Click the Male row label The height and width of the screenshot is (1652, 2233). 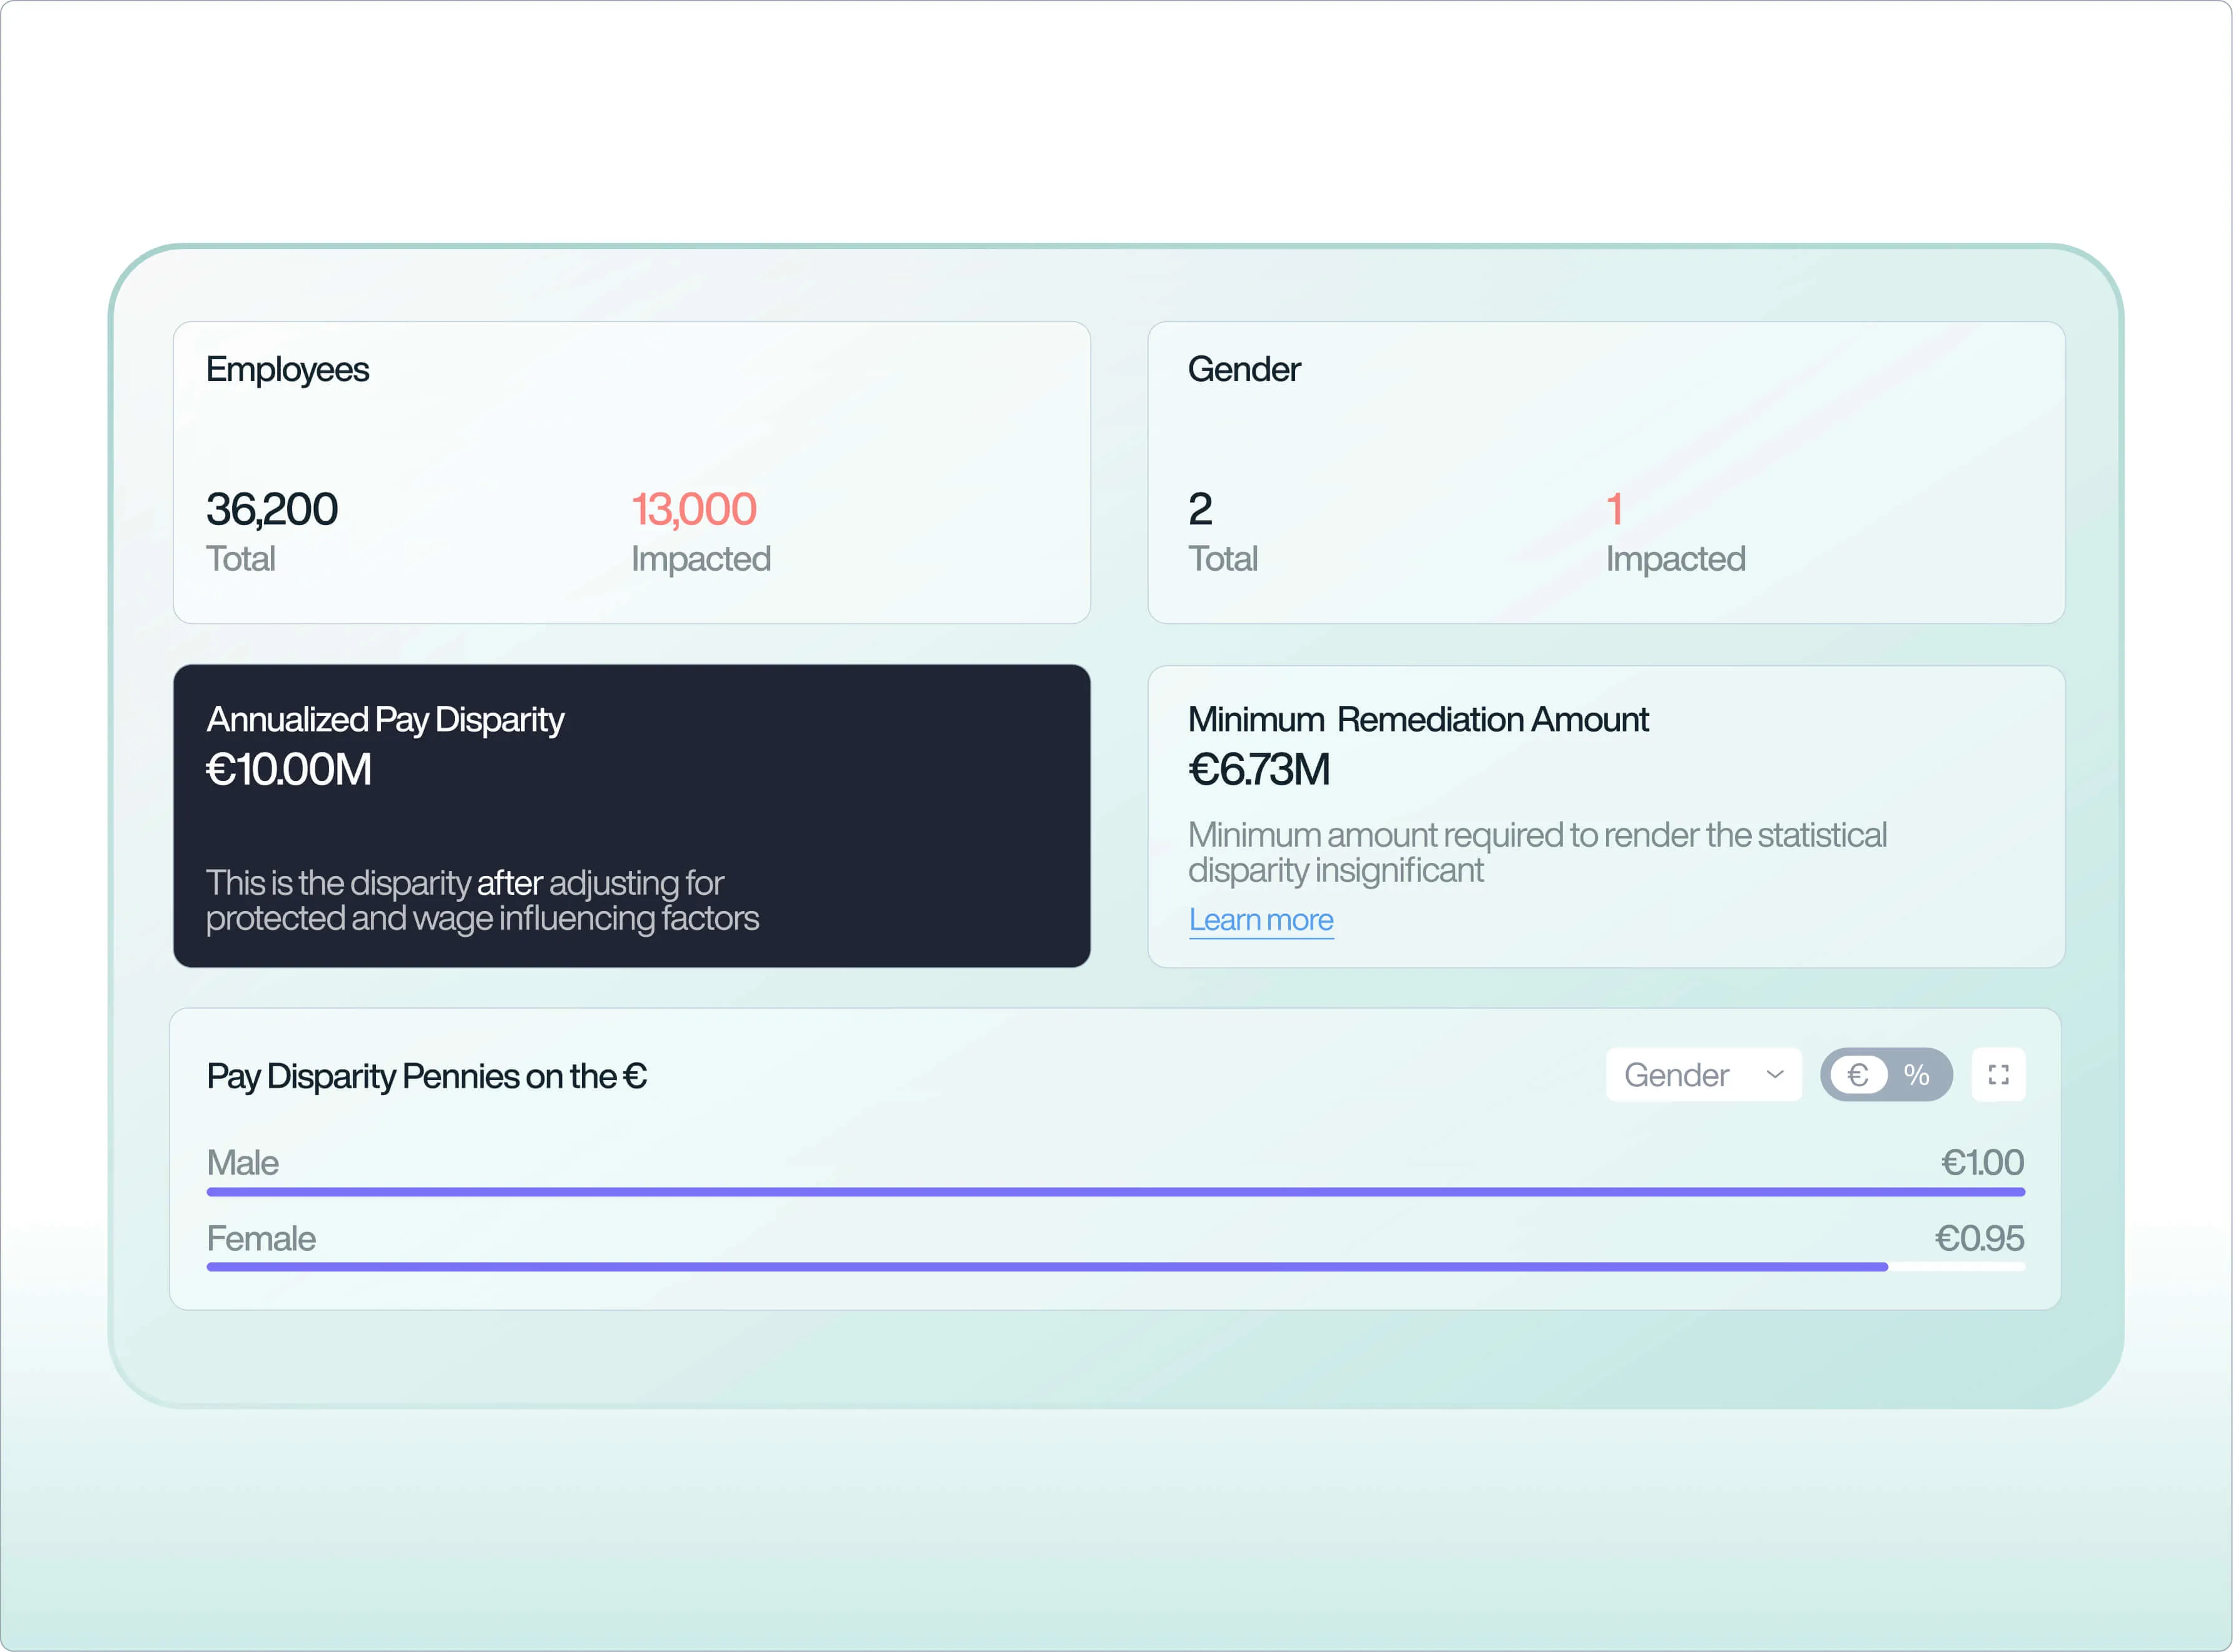243,1162
